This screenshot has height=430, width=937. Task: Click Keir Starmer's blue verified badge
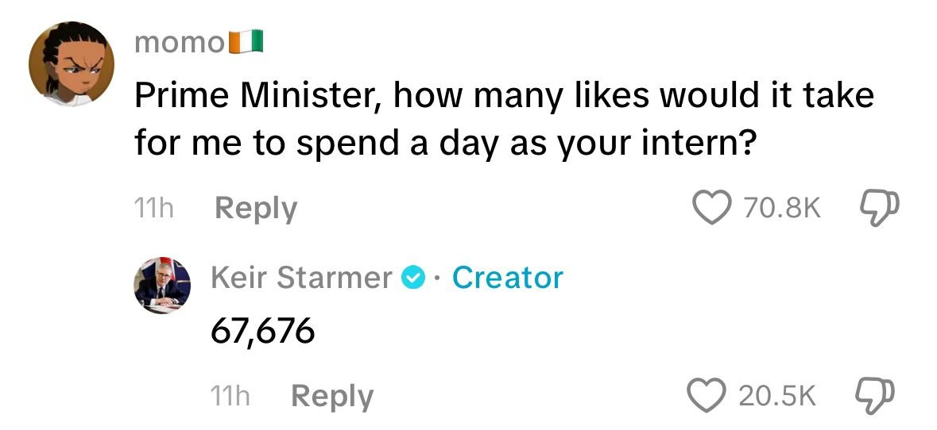(x=412, y=278)
